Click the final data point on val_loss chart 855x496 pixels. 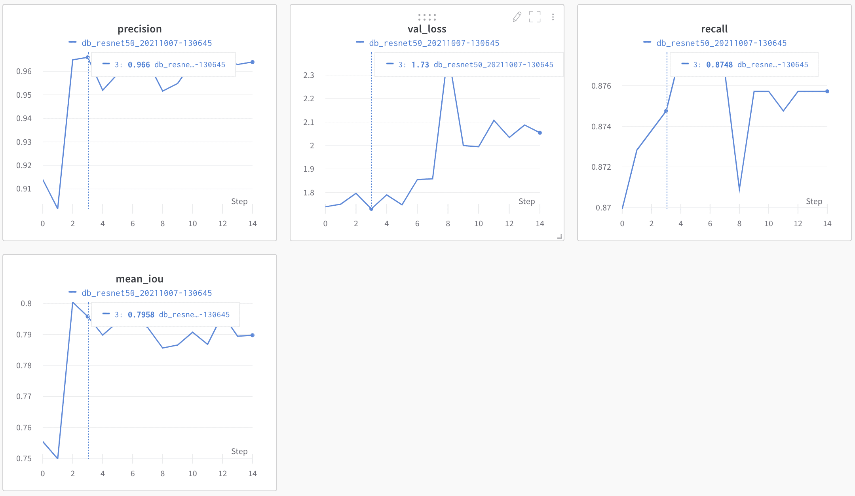coord(540,133)
